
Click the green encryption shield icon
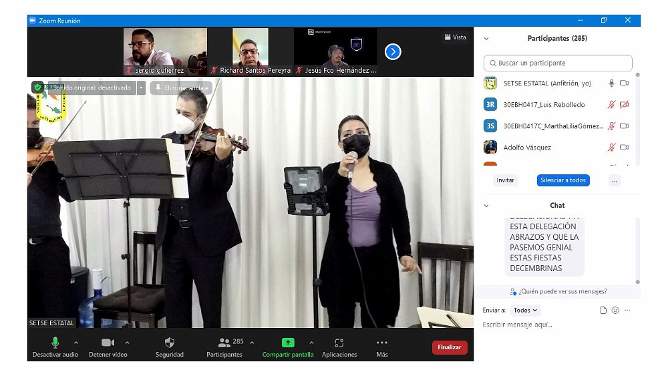[x=37, y=87]
